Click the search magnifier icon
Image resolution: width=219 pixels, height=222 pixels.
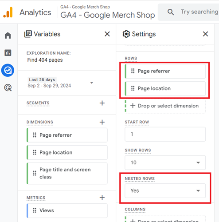coord(171,12)
